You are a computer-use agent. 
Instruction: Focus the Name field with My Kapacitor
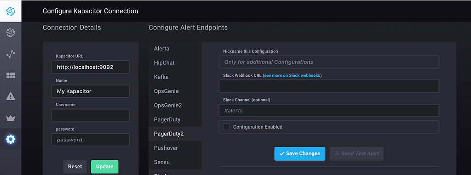[x=91, y=91]
